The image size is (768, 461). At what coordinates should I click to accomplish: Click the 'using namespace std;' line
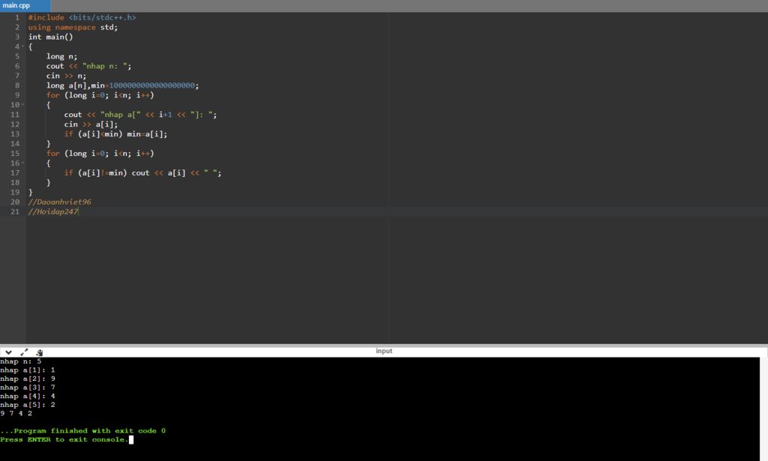coord(73,28)
